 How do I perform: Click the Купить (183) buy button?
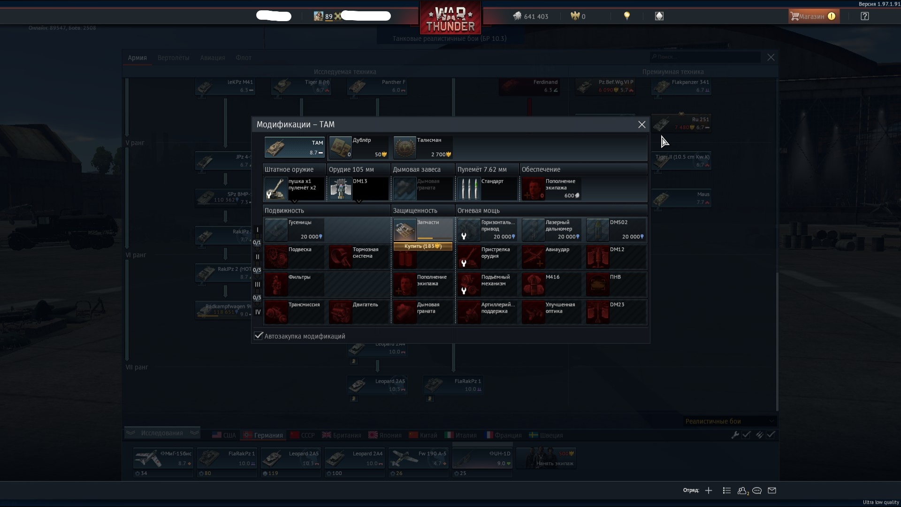pos(423,246)
